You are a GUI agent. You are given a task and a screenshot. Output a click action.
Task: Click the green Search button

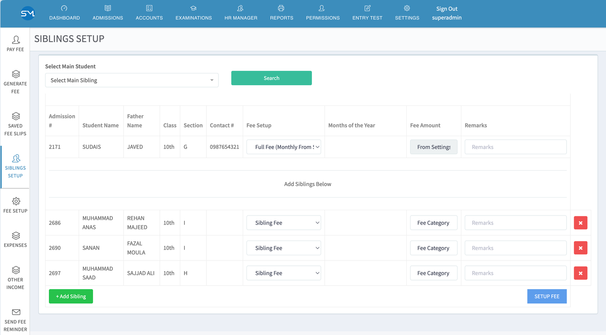(x=272, y=78)
